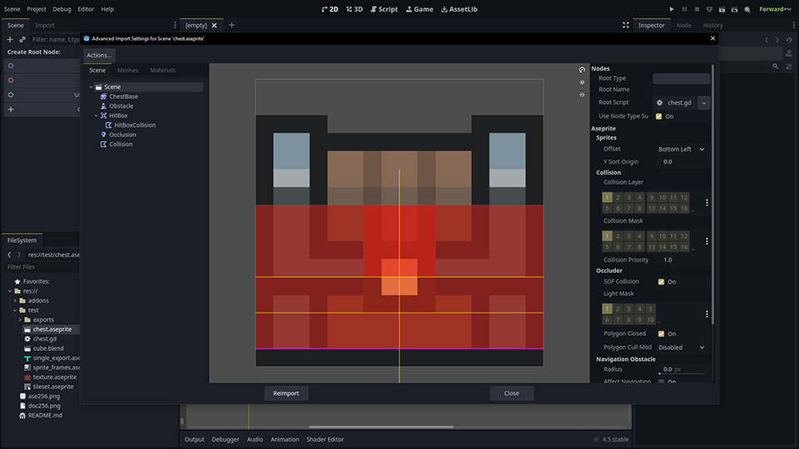Toggle the second preview light icon
799x449 pixels.
pos(582,95)
